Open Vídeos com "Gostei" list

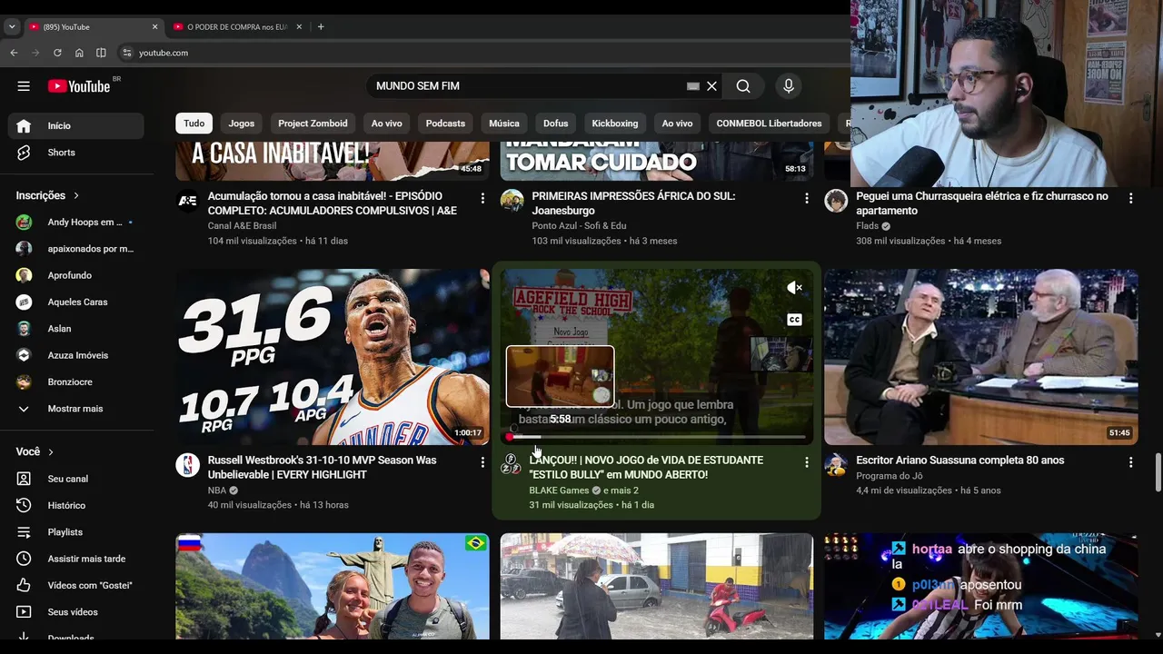pyautogui.click(x=75, y=585)
